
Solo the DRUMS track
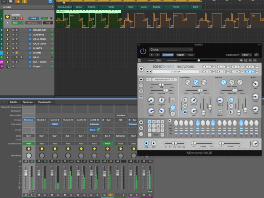[x=17, y=53]
